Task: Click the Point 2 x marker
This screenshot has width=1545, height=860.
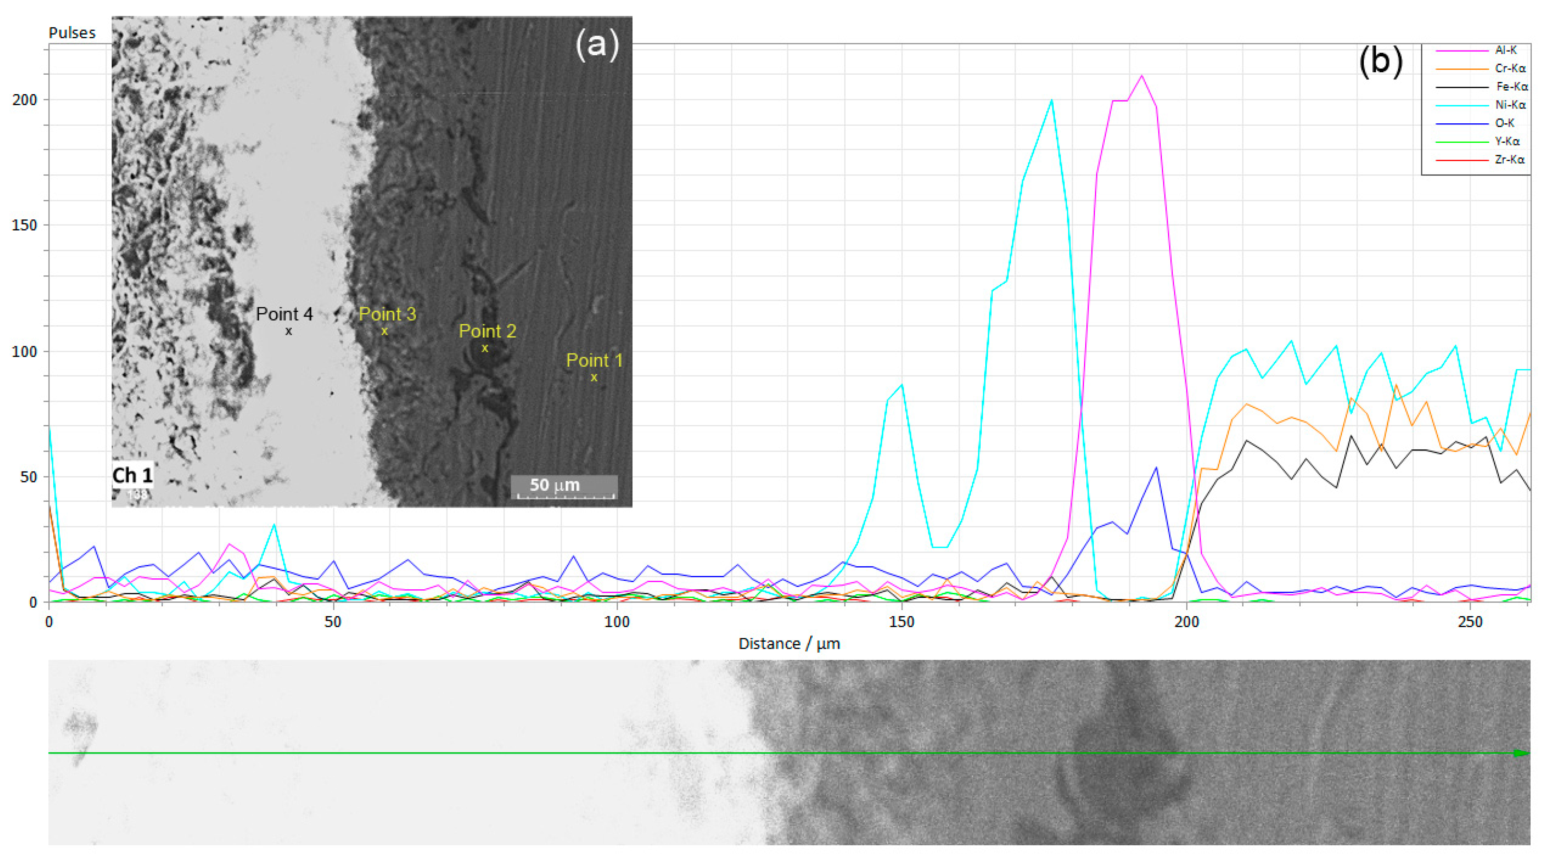Action: point(485,349)
